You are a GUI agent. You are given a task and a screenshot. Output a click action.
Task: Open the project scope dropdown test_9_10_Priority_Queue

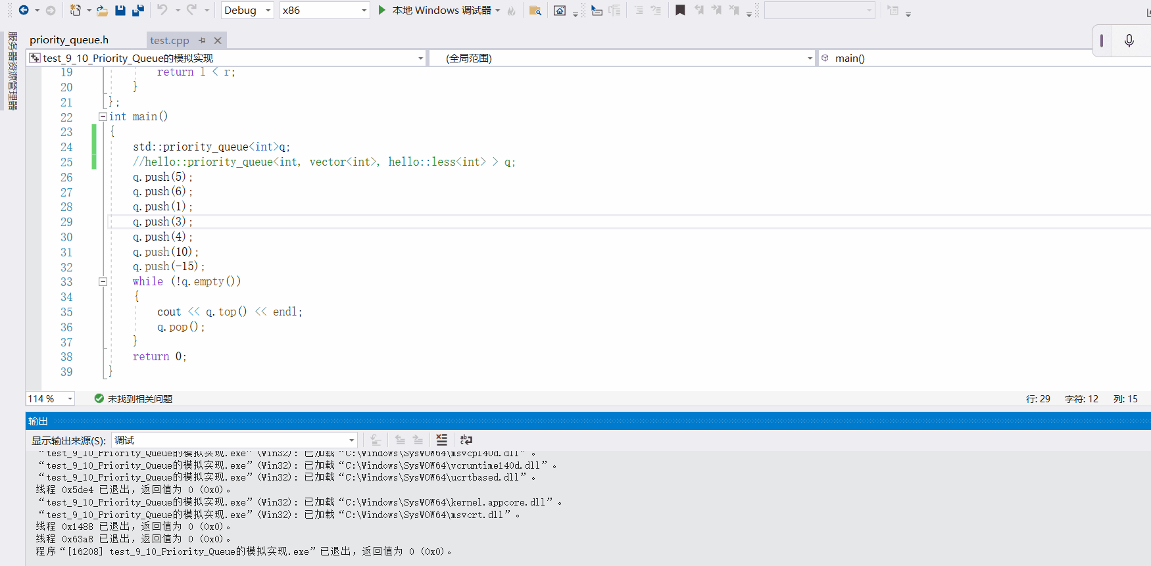coord(226,58)
